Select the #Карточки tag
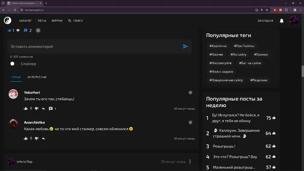304x171 pixels. pyautogui.click(x=218, y=46)
